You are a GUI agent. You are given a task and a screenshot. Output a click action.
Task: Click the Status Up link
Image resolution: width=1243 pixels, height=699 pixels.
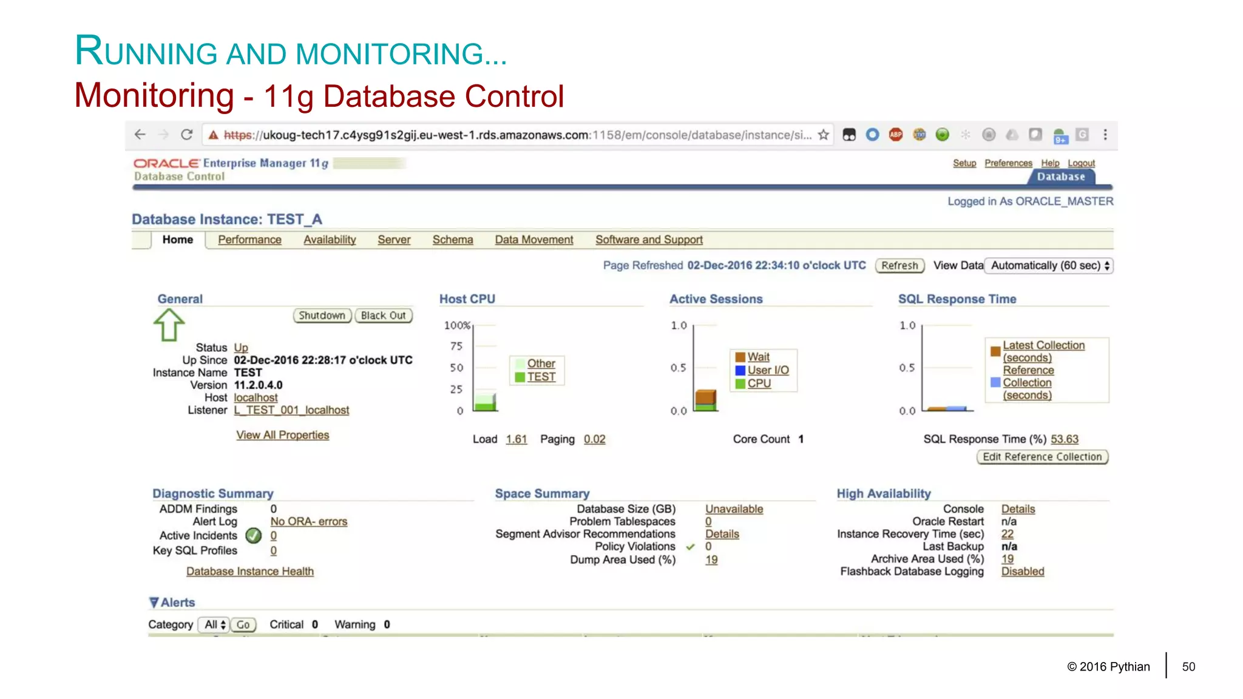pyautogui.click(x=241, y=348)
